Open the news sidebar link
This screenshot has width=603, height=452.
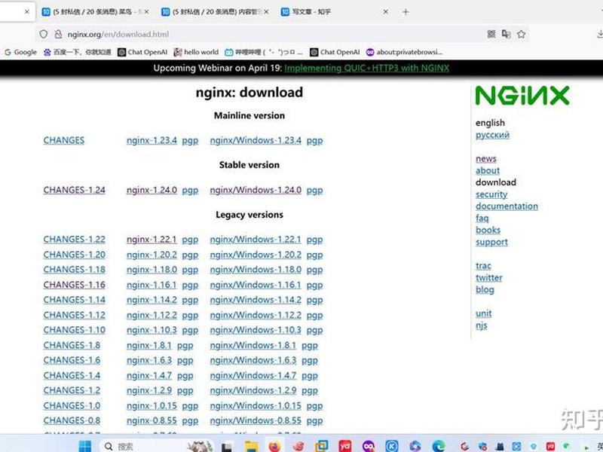(x=485, y=158)
